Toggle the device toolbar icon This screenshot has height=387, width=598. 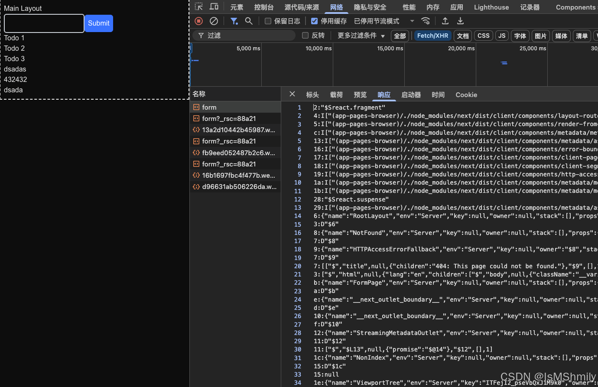(x=214, y=7)
